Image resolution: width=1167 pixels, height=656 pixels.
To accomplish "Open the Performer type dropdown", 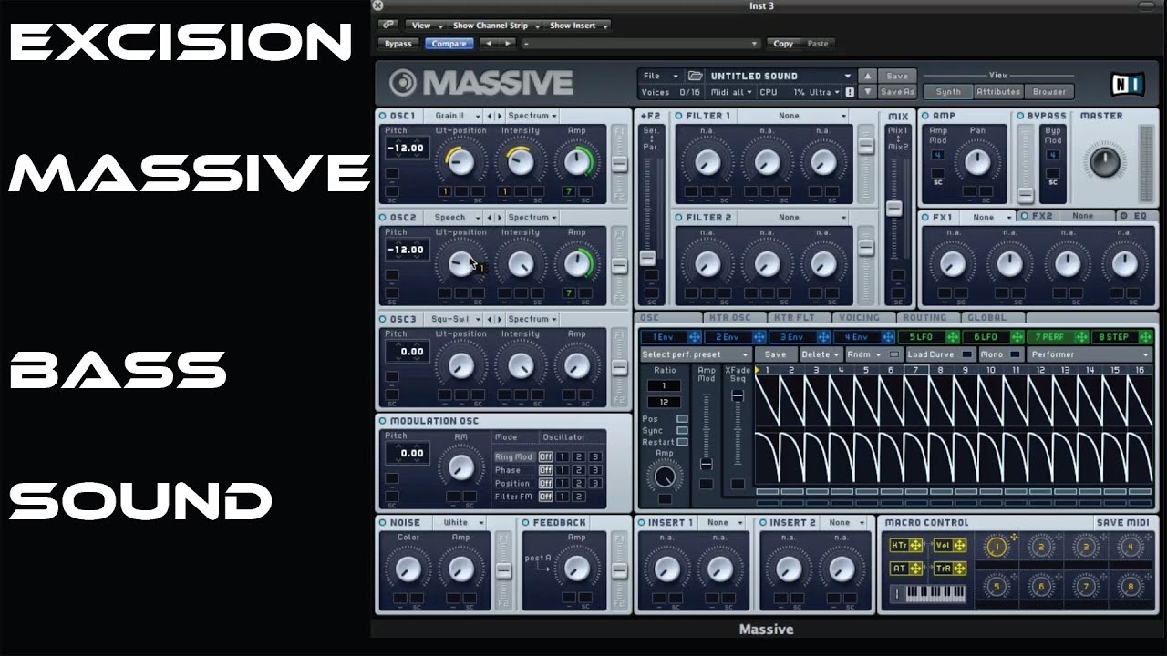I will 1090,354.
